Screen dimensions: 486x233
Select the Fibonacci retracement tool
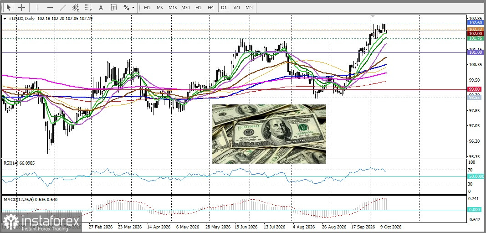click(88, 7)
